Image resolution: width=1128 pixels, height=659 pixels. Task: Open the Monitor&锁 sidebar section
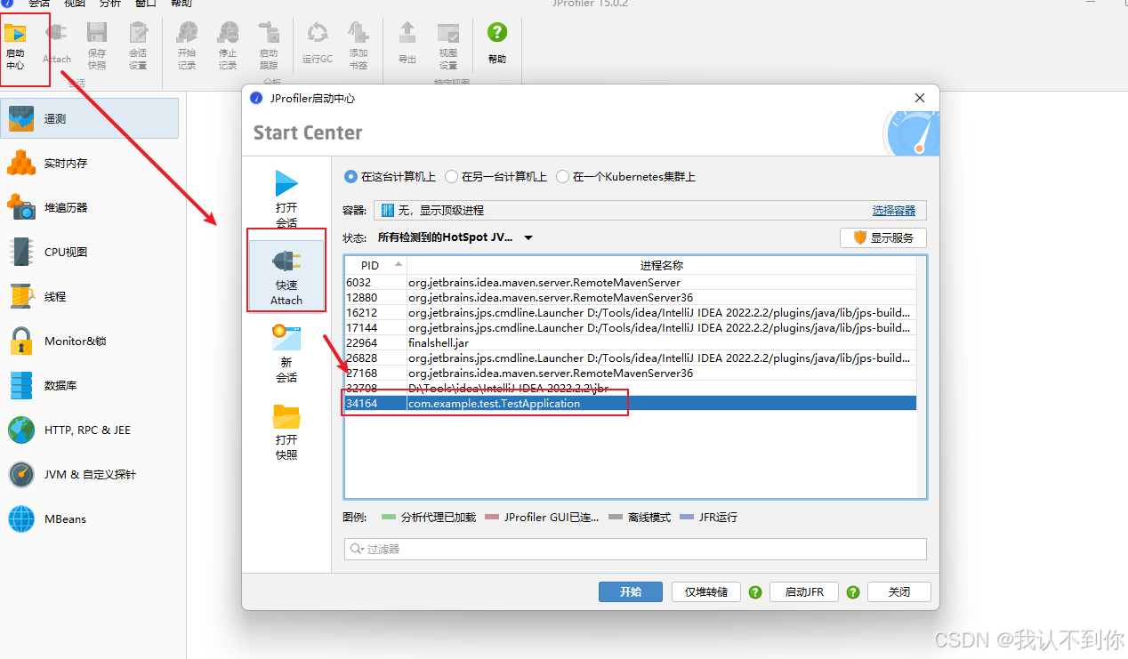point(89,341)
